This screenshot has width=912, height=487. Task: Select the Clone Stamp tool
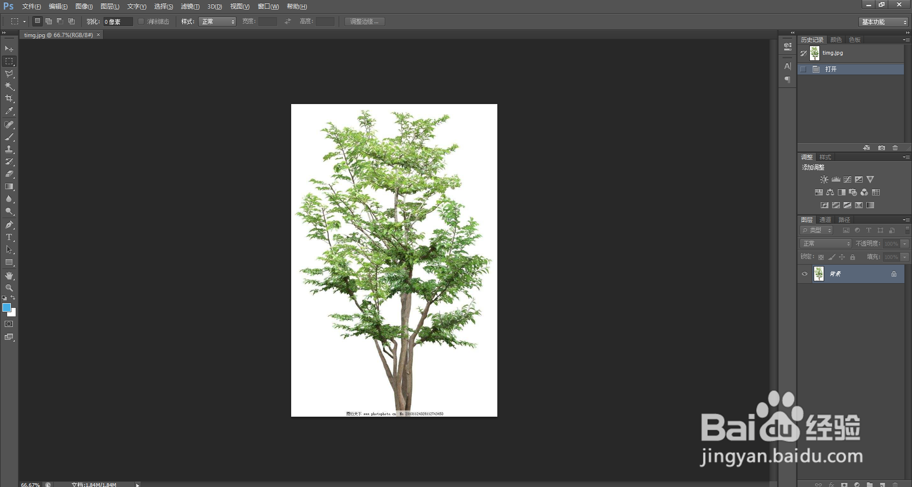pos(9,149)
